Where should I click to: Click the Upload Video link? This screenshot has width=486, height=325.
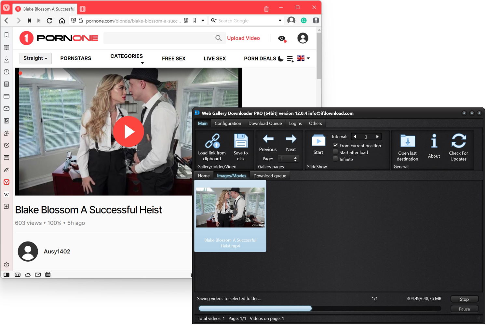pyautogui.click(x=243, y=38)
